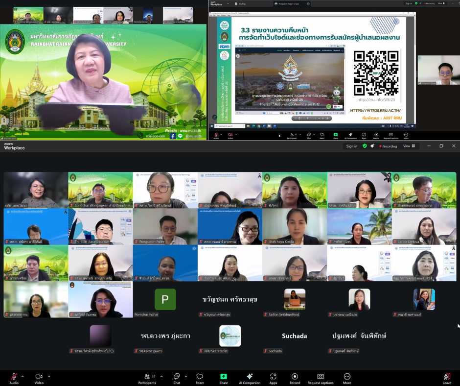Screen dimensions: 460x386
Task: Click Sign in above the participant gallery
Action: pos(351,146)
